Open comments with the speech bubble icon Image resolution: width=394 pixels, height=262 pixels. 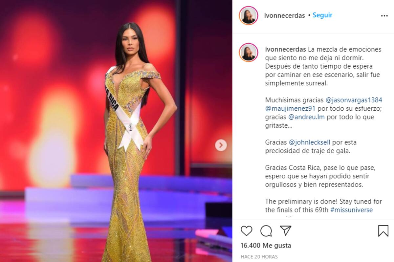[266, 231]
